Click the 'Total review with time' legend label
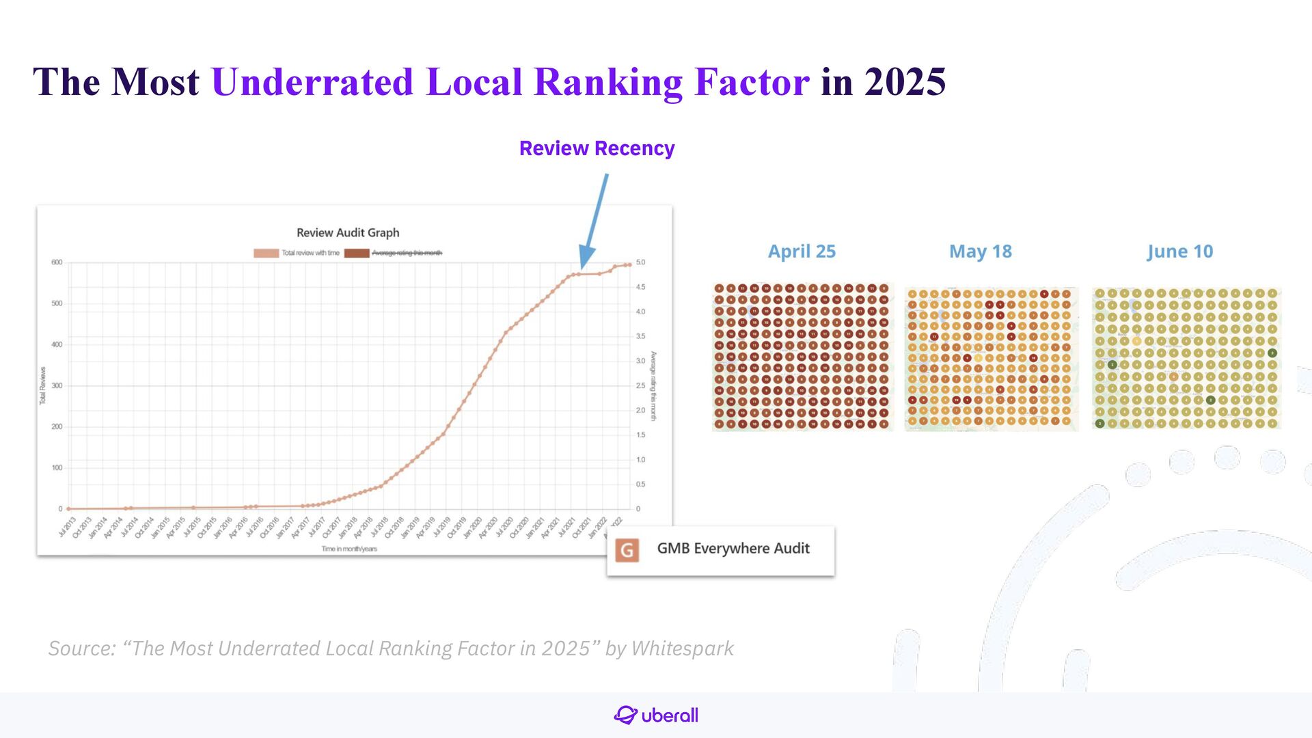The width and height of the screenshot is (1312, 738). [x=310, y=254]
